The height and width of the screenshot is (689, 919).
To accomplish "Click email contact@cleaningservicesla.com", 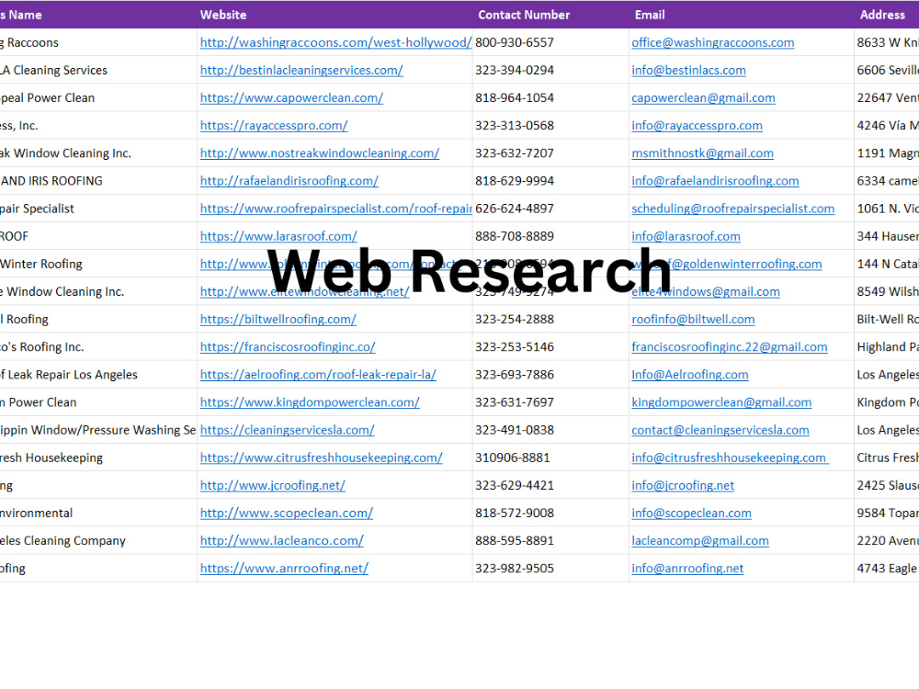I will pyautogui.click(x=720, y=430).
